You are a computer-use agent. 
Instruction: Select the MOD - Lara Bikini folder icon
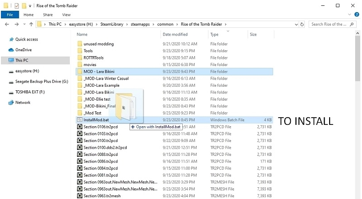pyautogui.click(x=80, y=71)
